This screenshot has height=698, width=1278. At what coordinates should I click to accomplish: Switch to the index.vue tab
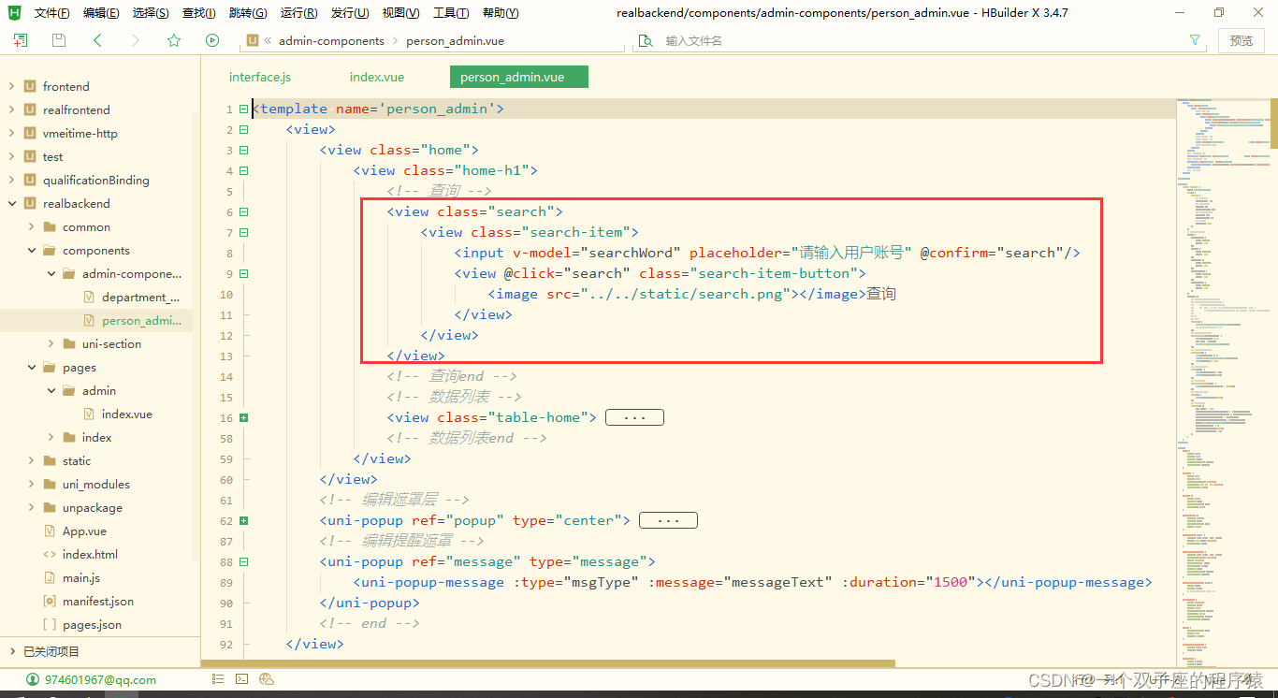click(377, 77)
